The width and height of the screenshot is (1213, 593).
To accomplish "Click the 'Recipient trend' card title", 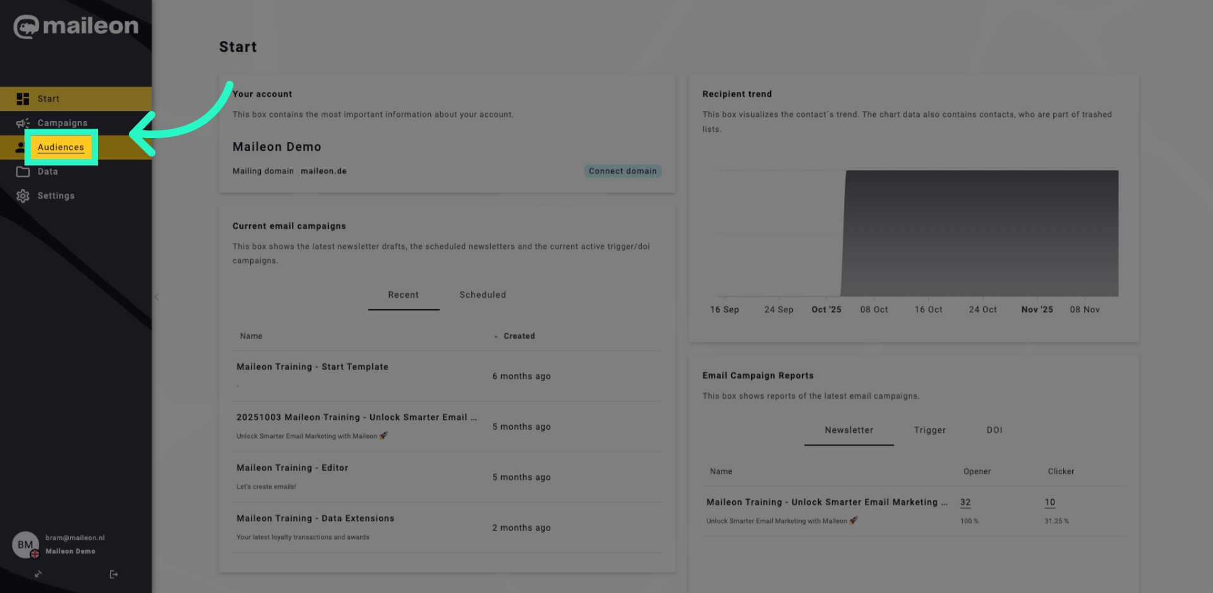I will click(737, 94).
